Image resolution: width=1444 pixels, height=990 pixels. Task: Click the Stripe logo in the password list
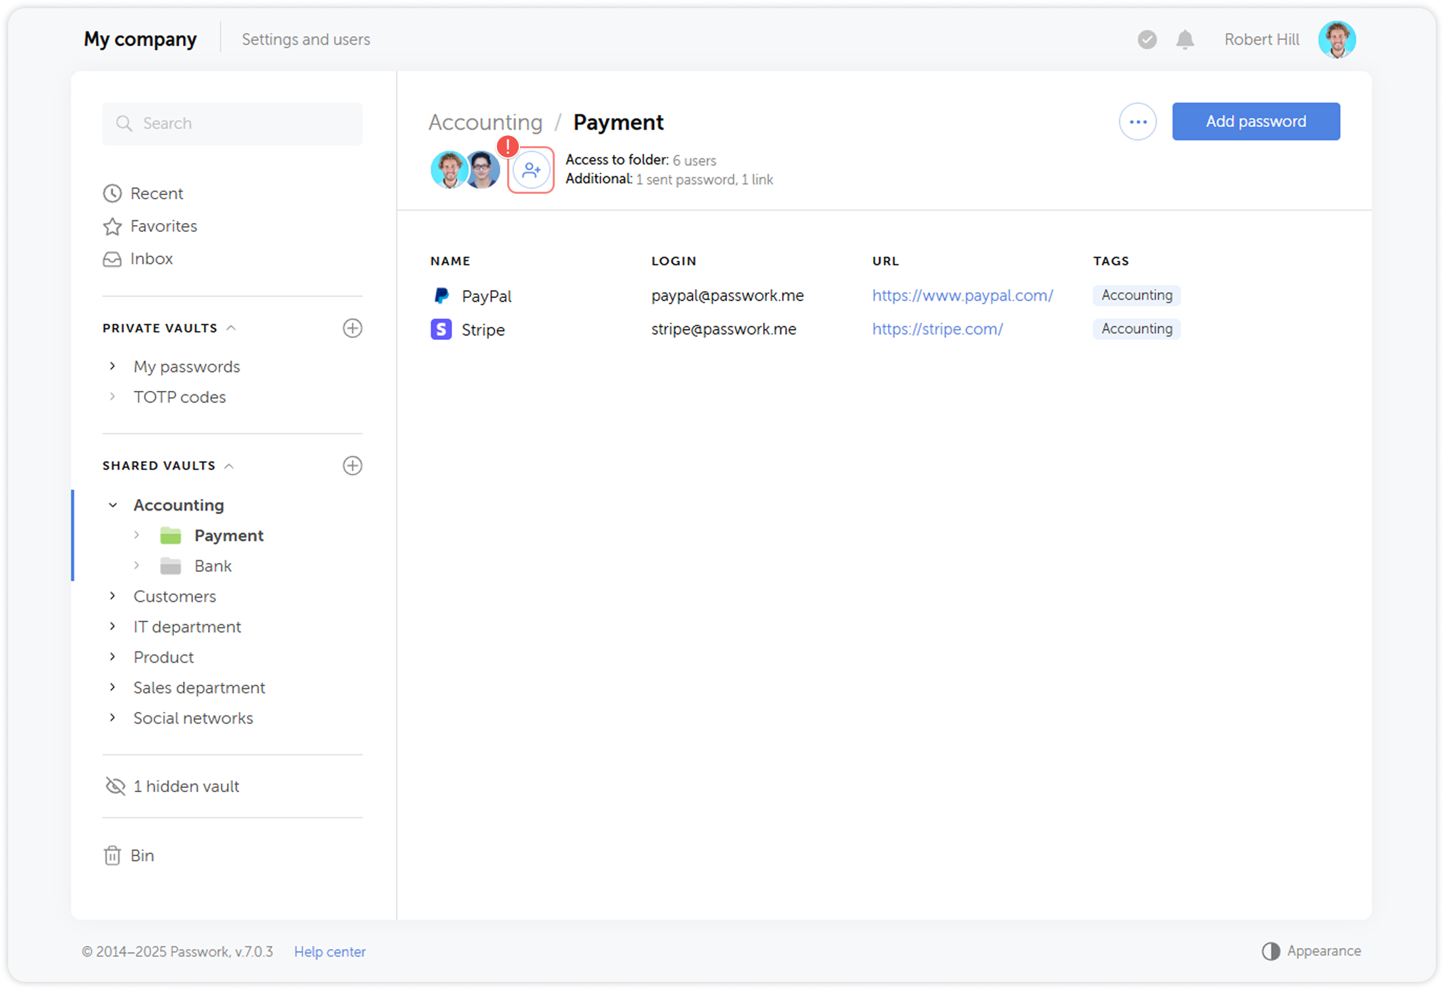[441, 329]
